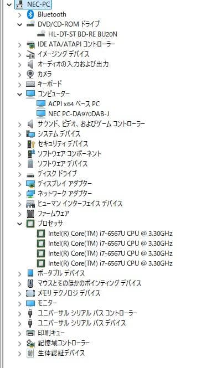206x368 pixels.
Task: Click the ソフトウェア コンポーネント icon
Action: (x=30, y=153)
